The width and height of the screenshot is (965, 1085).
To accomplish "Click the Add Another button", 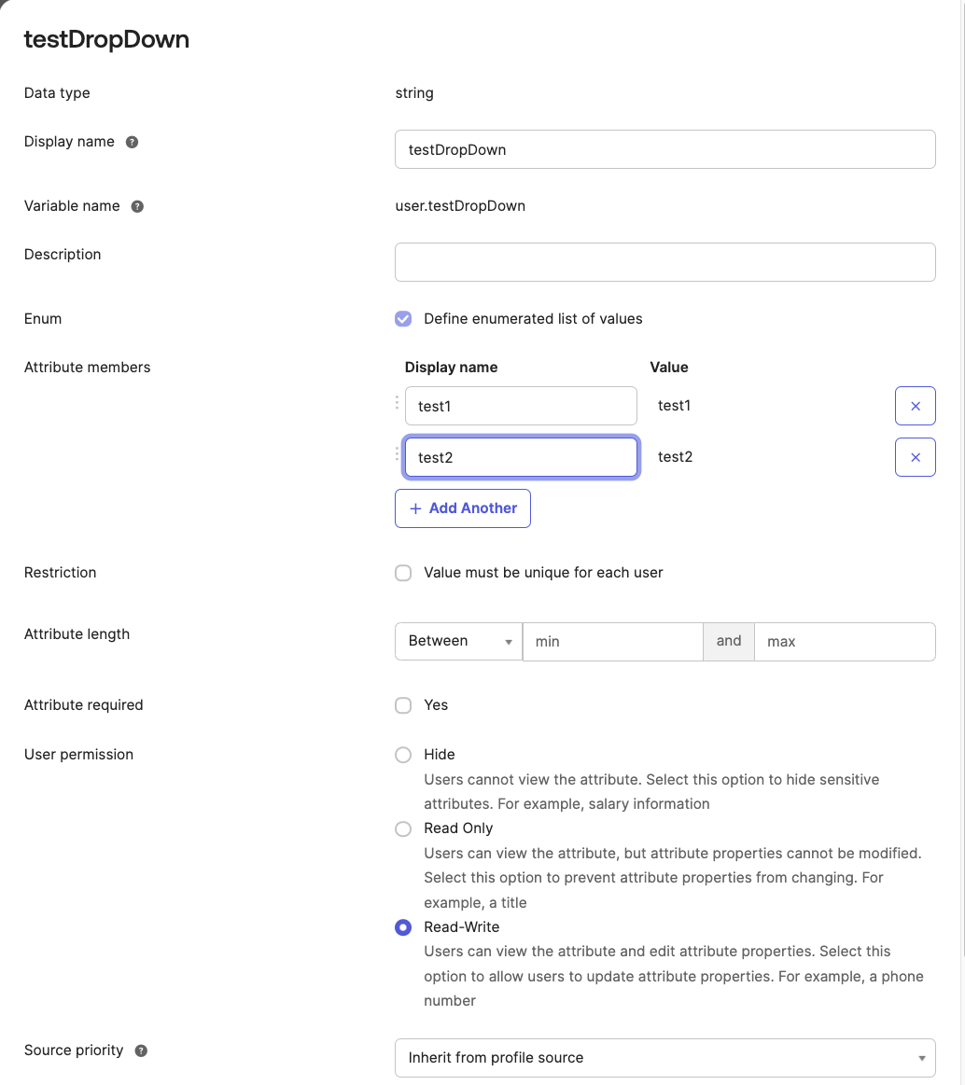I will 463,508.
